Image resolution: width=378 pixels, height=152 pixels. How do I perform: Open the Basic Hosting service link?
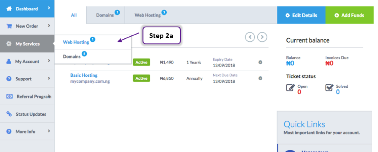pyautogui.click(x=84, y=75)
